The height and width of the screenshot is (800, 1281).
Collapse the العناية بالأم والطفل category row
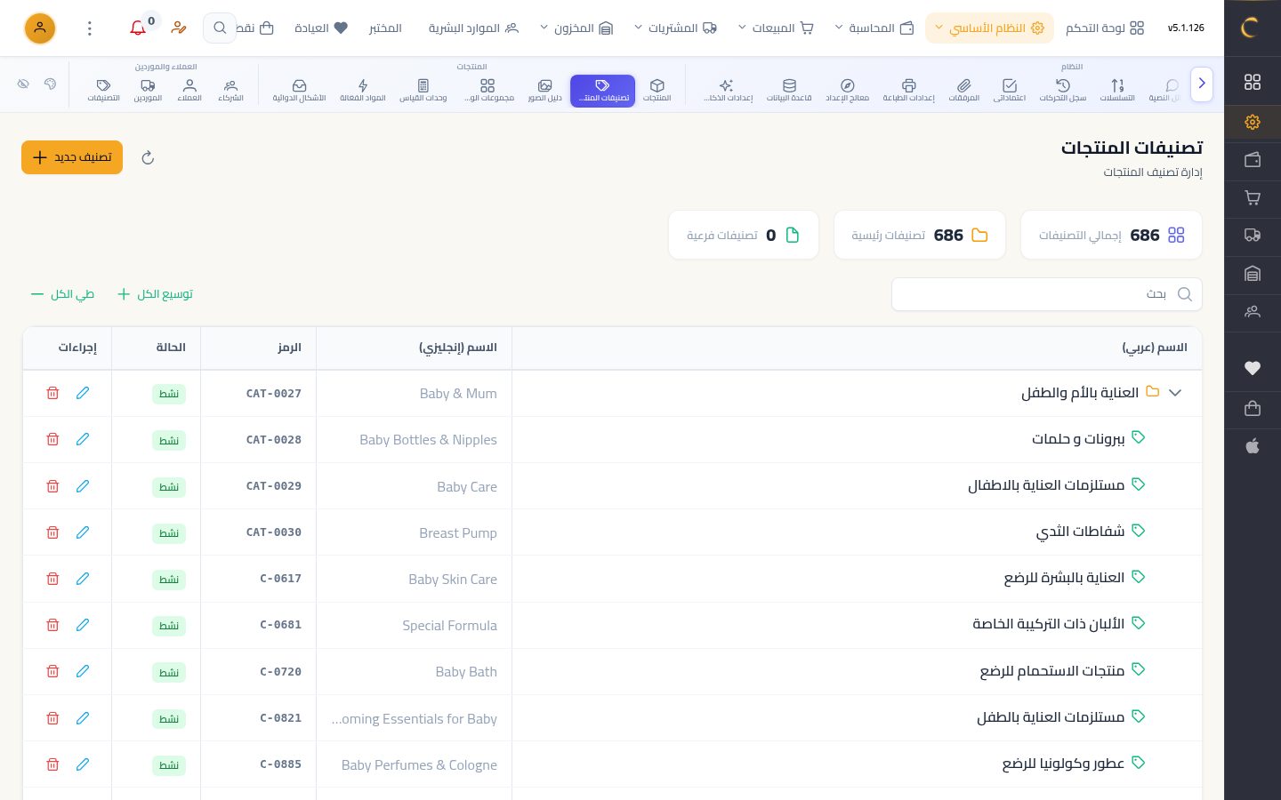pyautogui.click(x=1175, y=393)
